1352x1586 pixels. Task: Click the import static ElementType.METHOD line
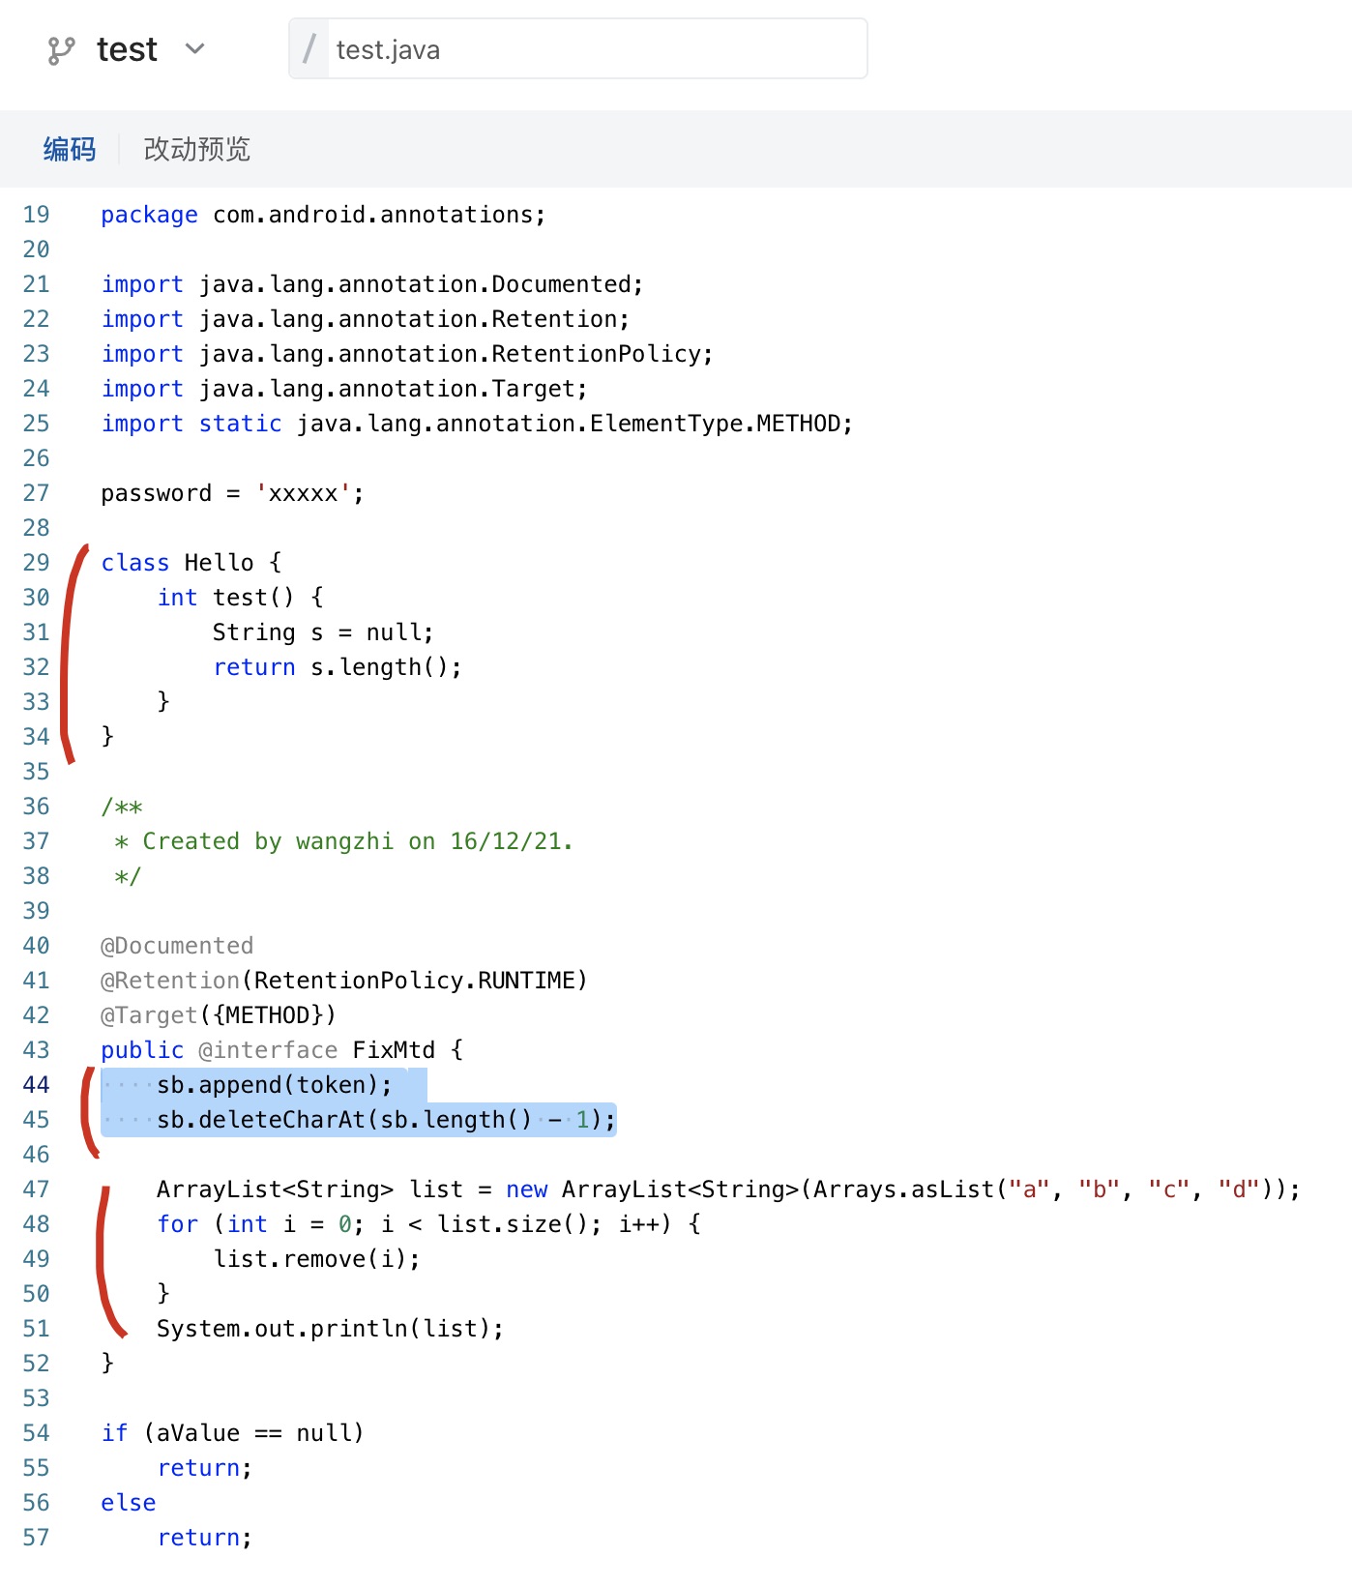(477, 424)
